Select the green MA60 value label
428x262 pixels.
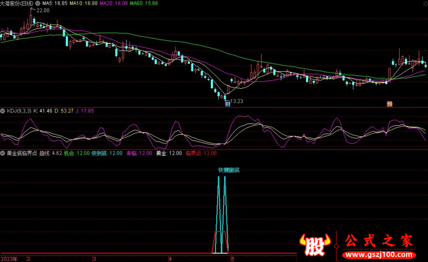[144, 3]
